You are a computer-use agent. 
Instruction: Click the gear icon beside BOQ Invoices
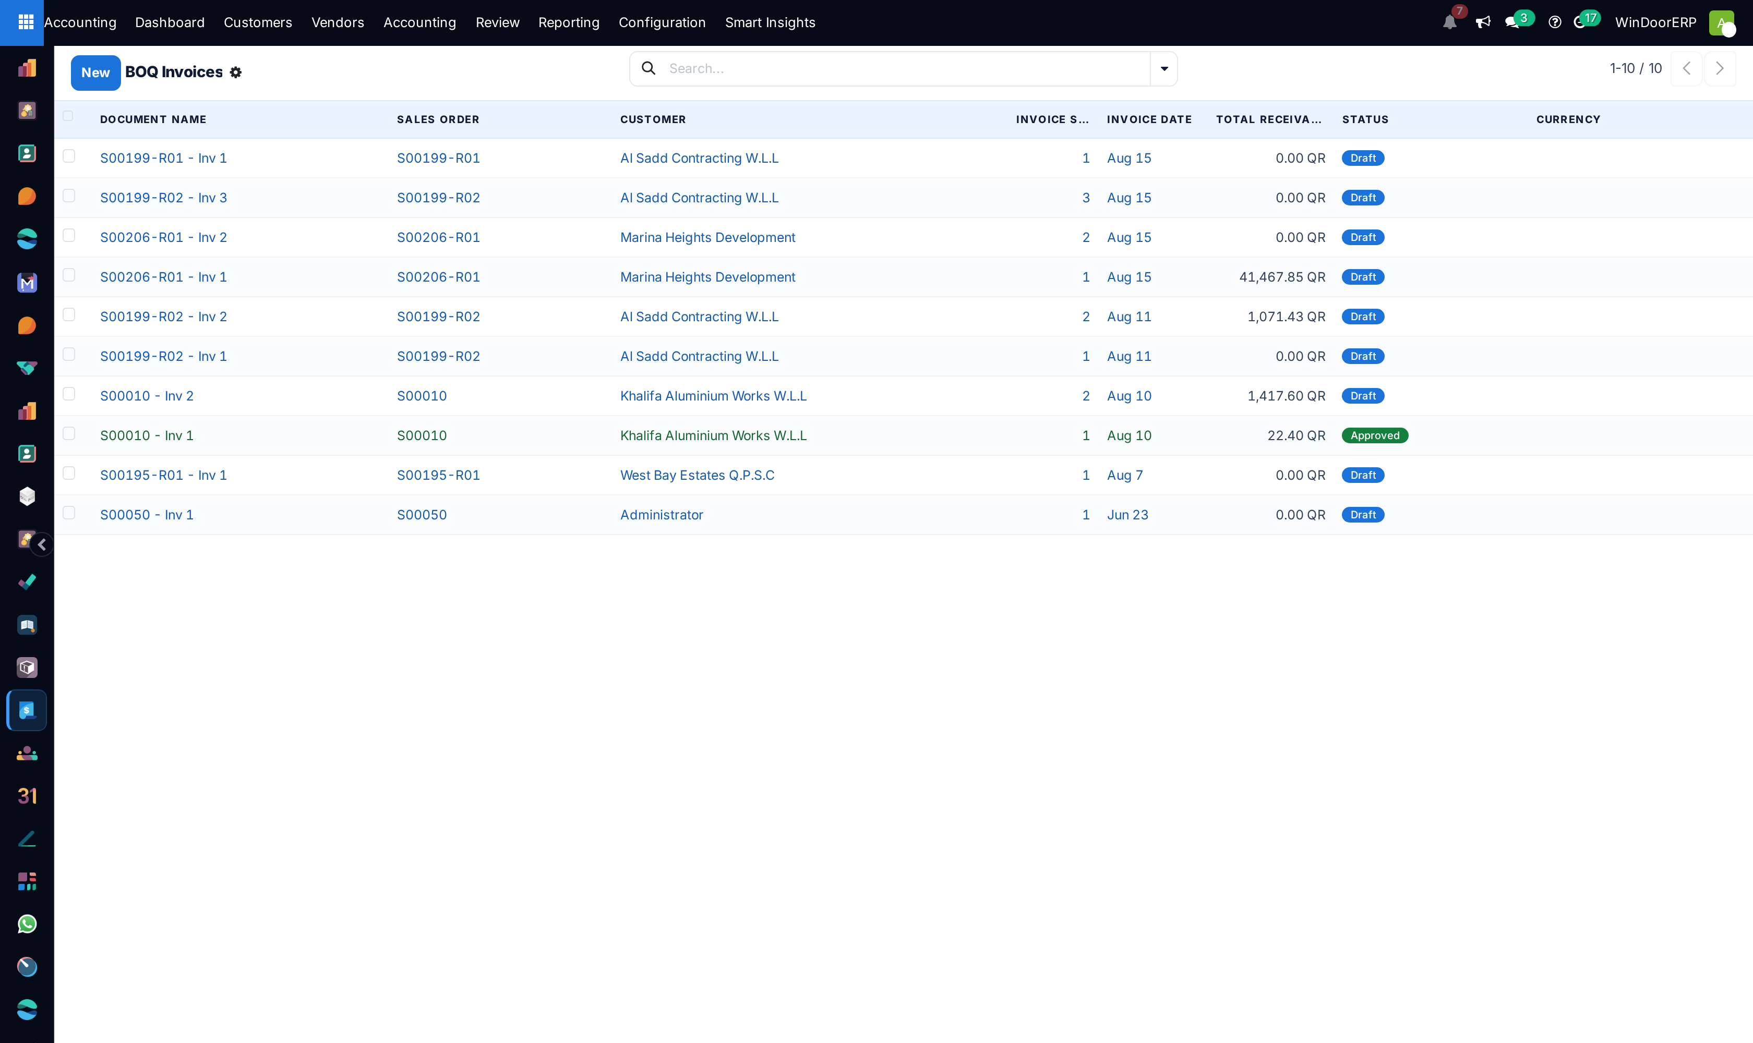pos(236,72)
